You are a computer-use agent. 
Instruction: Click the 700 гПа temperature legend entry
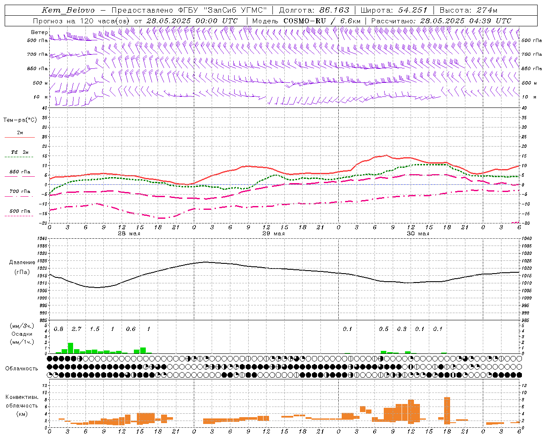pyautogui.click(x=20, y=191)
